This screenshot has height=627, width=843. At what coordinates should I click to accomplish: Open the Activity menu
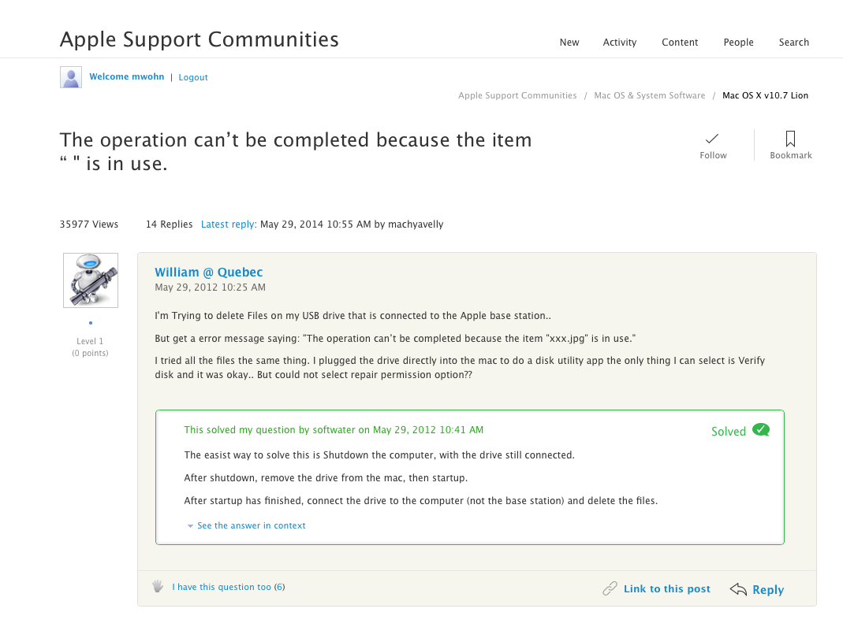pyautogui.click(x=619, y=43)
